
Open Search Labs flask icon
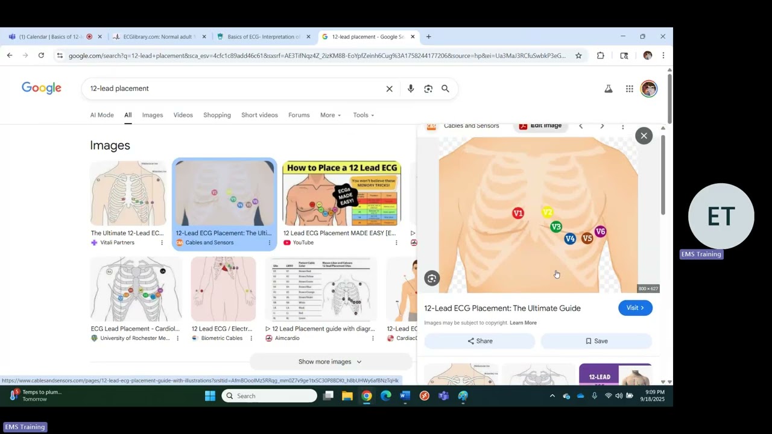(x=609, y=89)
